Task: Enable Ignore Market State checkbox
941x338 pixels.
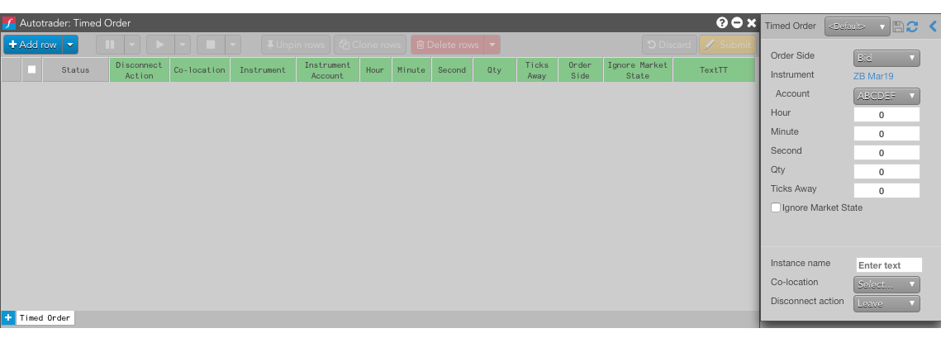Action: (x=776, y=207)
